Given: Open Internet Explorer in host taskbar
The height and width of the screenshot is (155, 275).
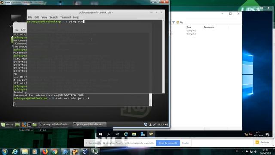Looking at the screenshot, I should (15, 152).
